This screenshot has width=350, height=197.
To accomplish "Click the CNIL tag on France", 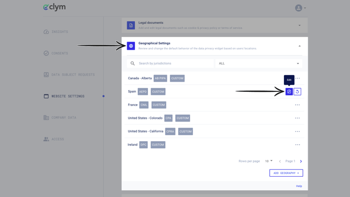I will click(x=144, y=105).
